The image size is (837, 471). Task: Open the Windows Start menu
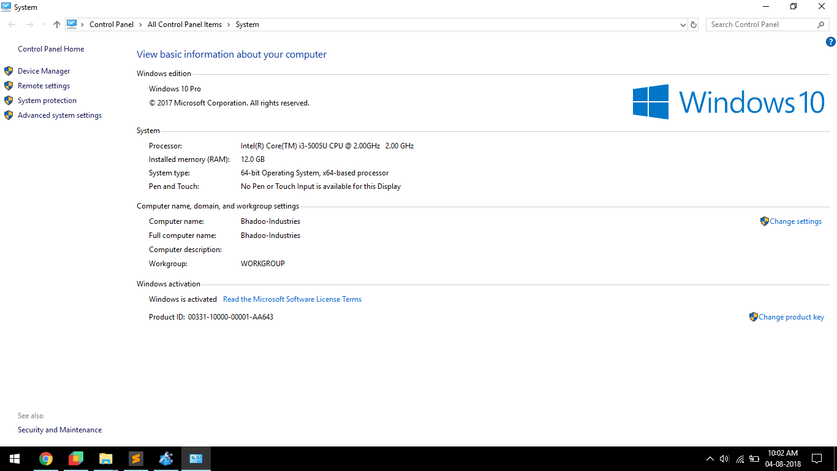click(x=15, y=459)
